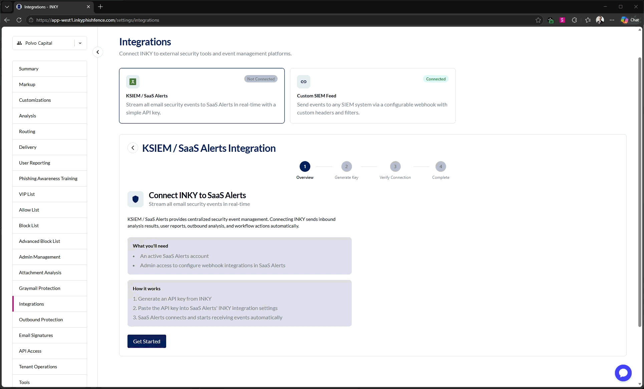
Task: Click the people icon in tenant selector
Action: pyautogui.click(x=19, y=43)
